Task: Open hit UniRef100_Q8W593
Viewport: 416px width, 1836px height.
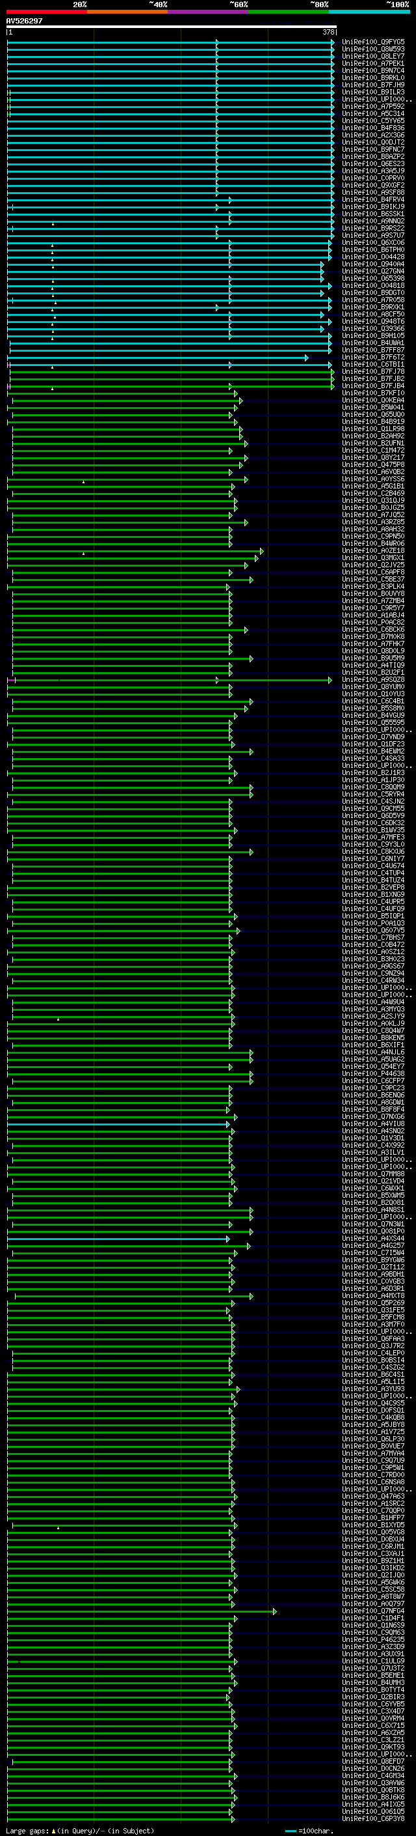Action: [x=372, y=49]
